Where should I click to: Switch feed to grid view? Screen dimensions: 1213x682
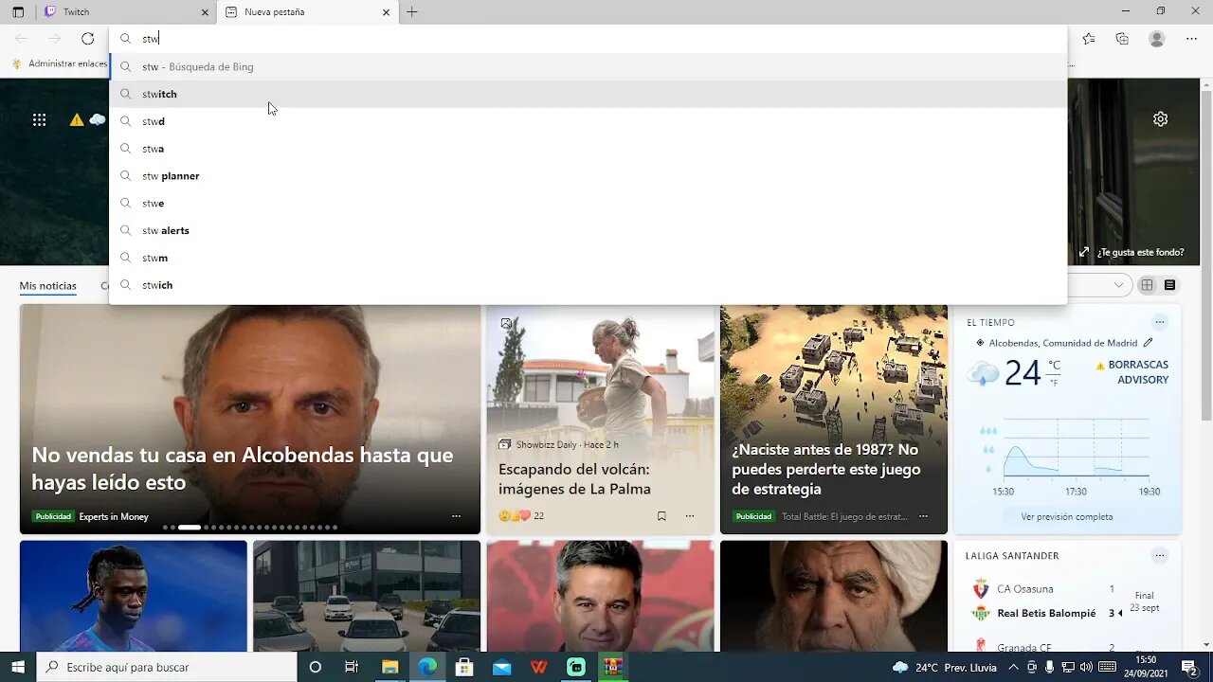(1147, 285)
